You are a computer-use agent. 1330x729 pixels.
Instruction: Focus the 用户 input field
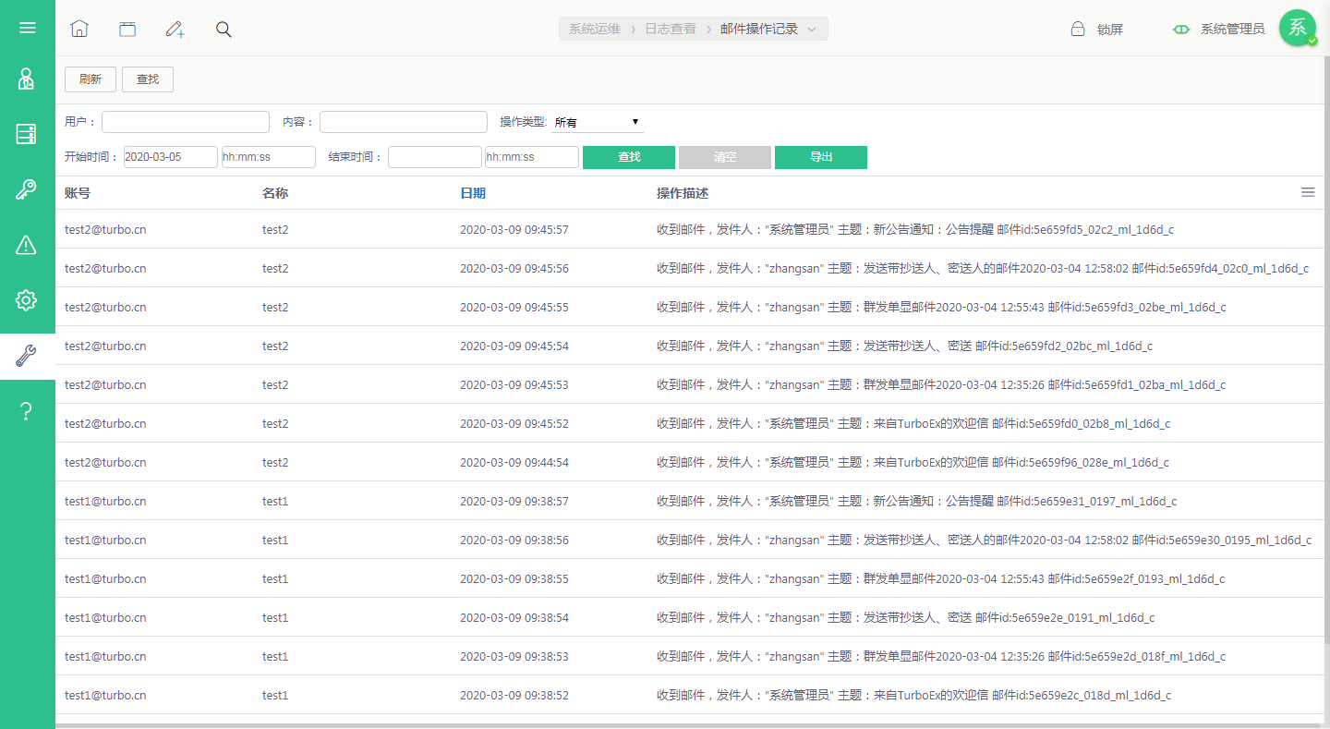click(x=186, y=122)
